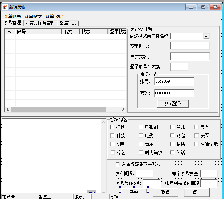
Task: Click the 登录账号个数换IP field
Action: 179,66
